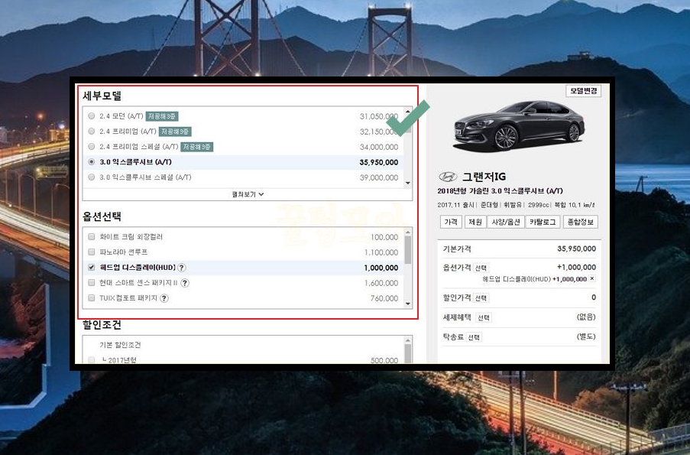Click 저공해3종 badge on 2.4 모던 row
690x455 pixels.
coord(162,116)
